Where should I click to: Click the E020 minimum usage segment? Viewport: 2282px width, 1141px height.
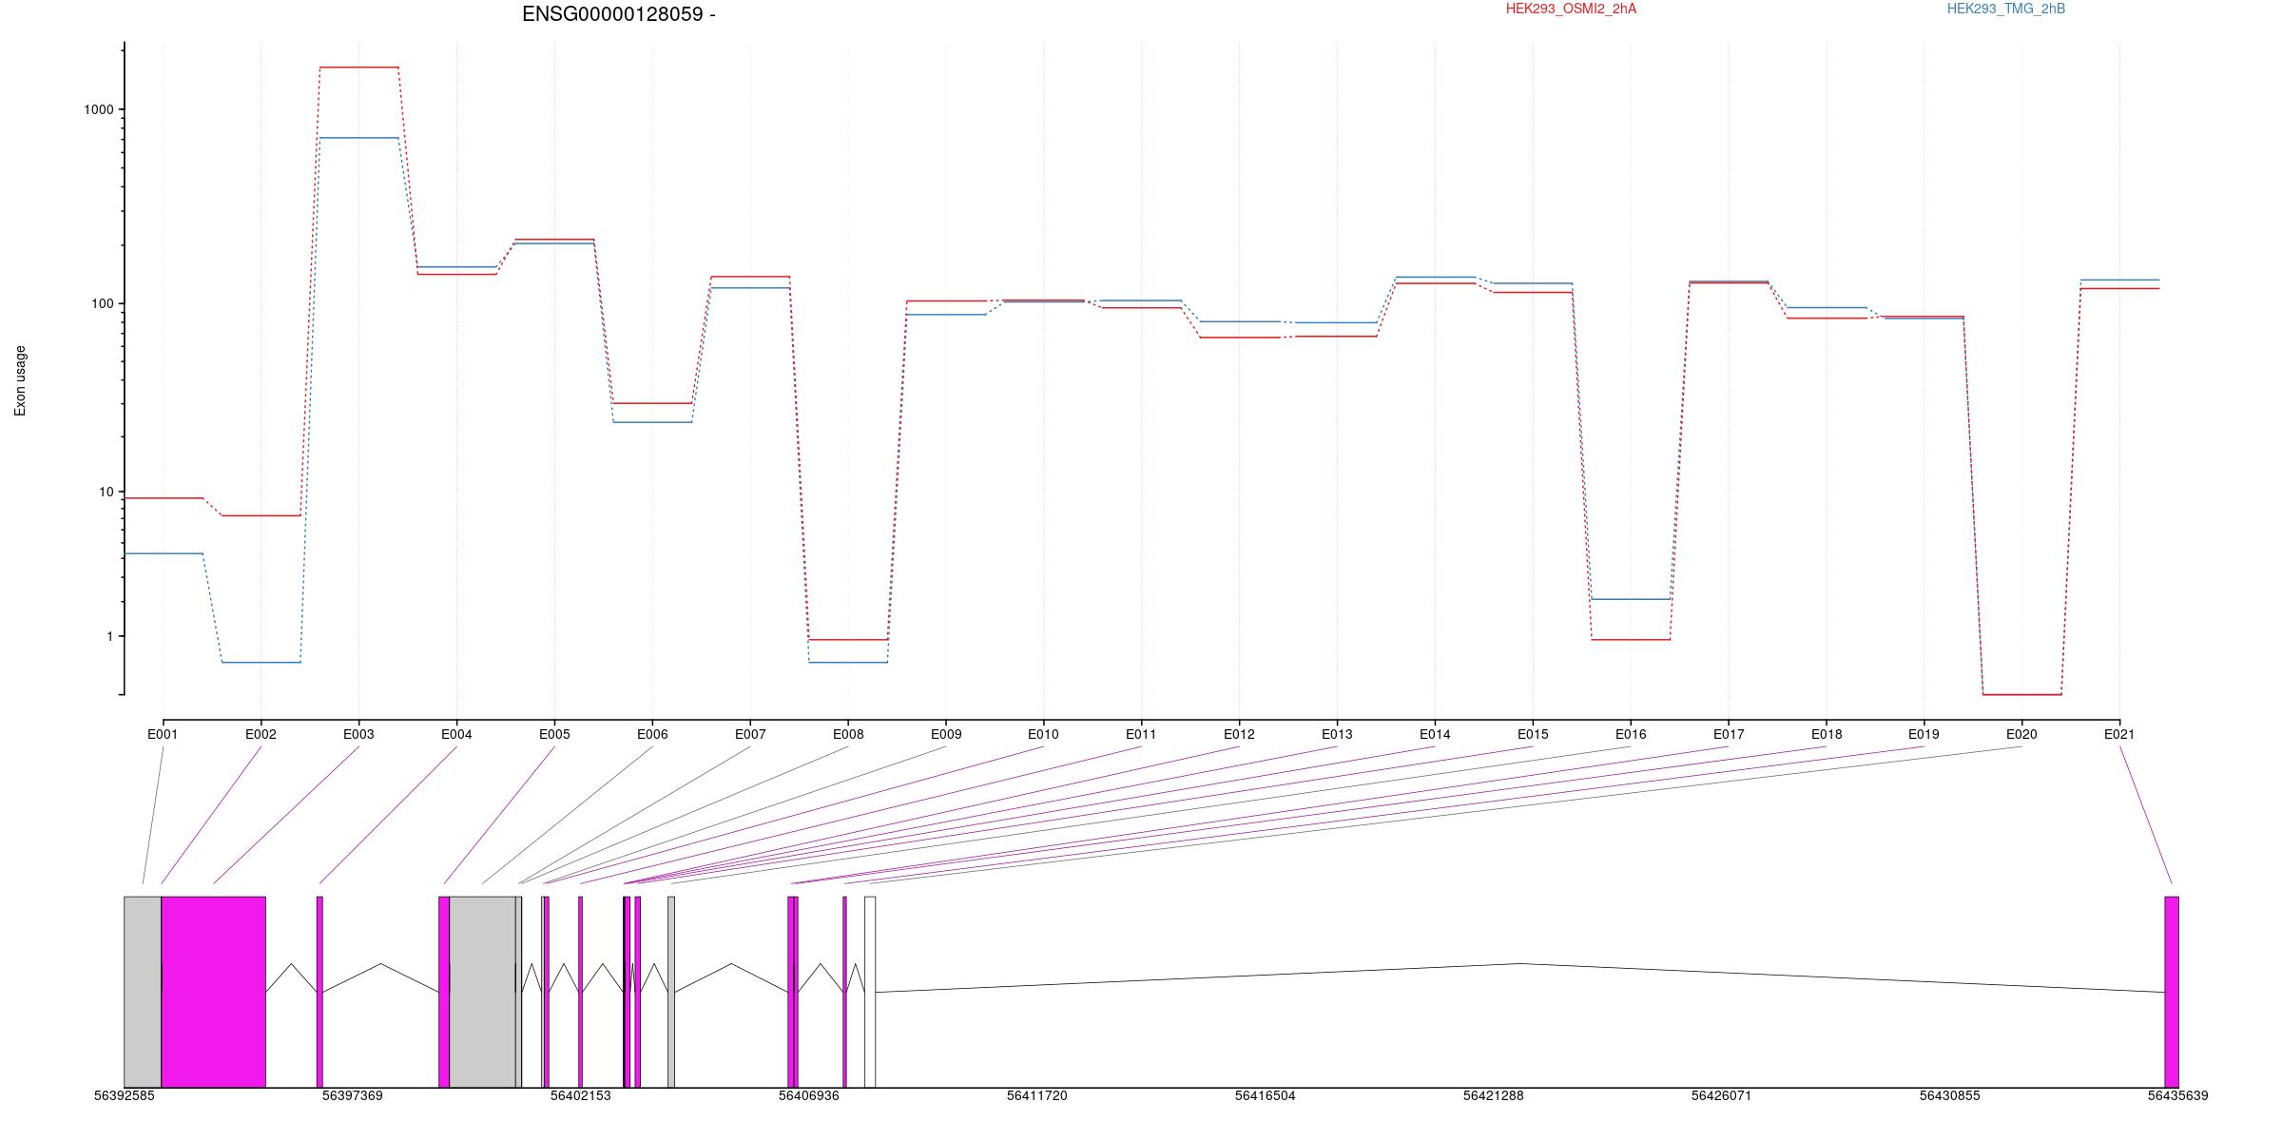[x=2021, y=695]
